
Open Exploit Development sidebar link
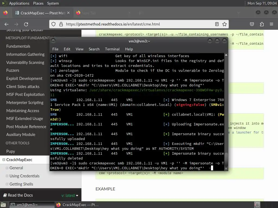click(24, 79)
